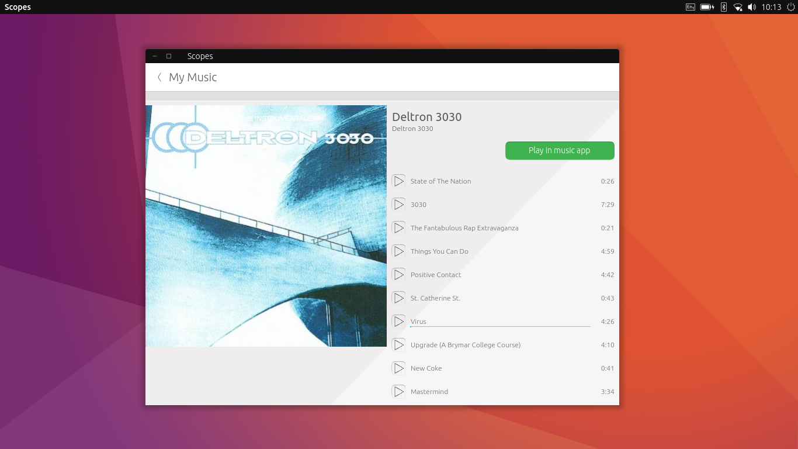
Task: Click the Mastermind track title
Action: click(429, 392)
